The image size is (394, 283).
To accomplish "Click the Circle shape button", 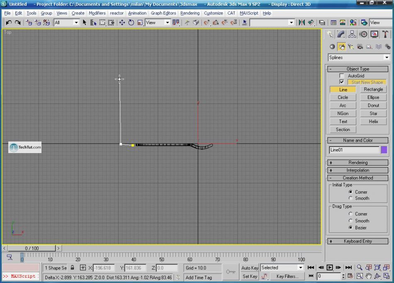I will (343, 97).
